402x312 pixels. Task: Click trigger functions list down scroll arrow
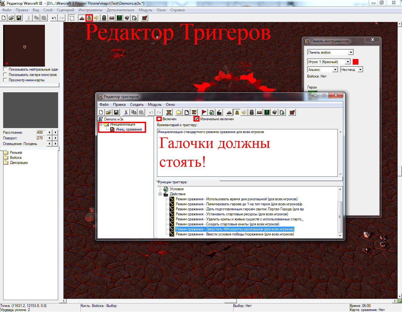click(340, 235)
